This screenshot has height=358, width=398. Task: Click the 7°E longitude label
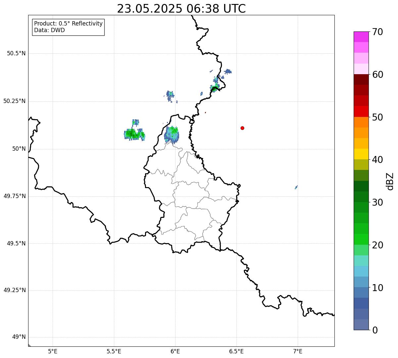pos(298,351)
